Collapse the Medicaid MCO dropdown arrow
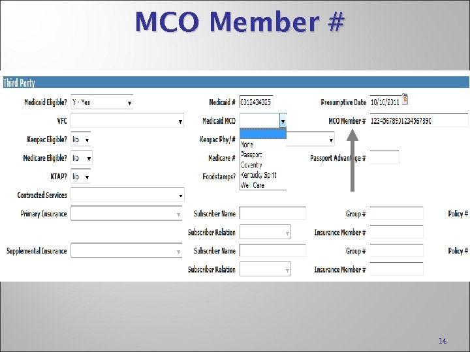470x352 pixels. [x=283, y=121]
